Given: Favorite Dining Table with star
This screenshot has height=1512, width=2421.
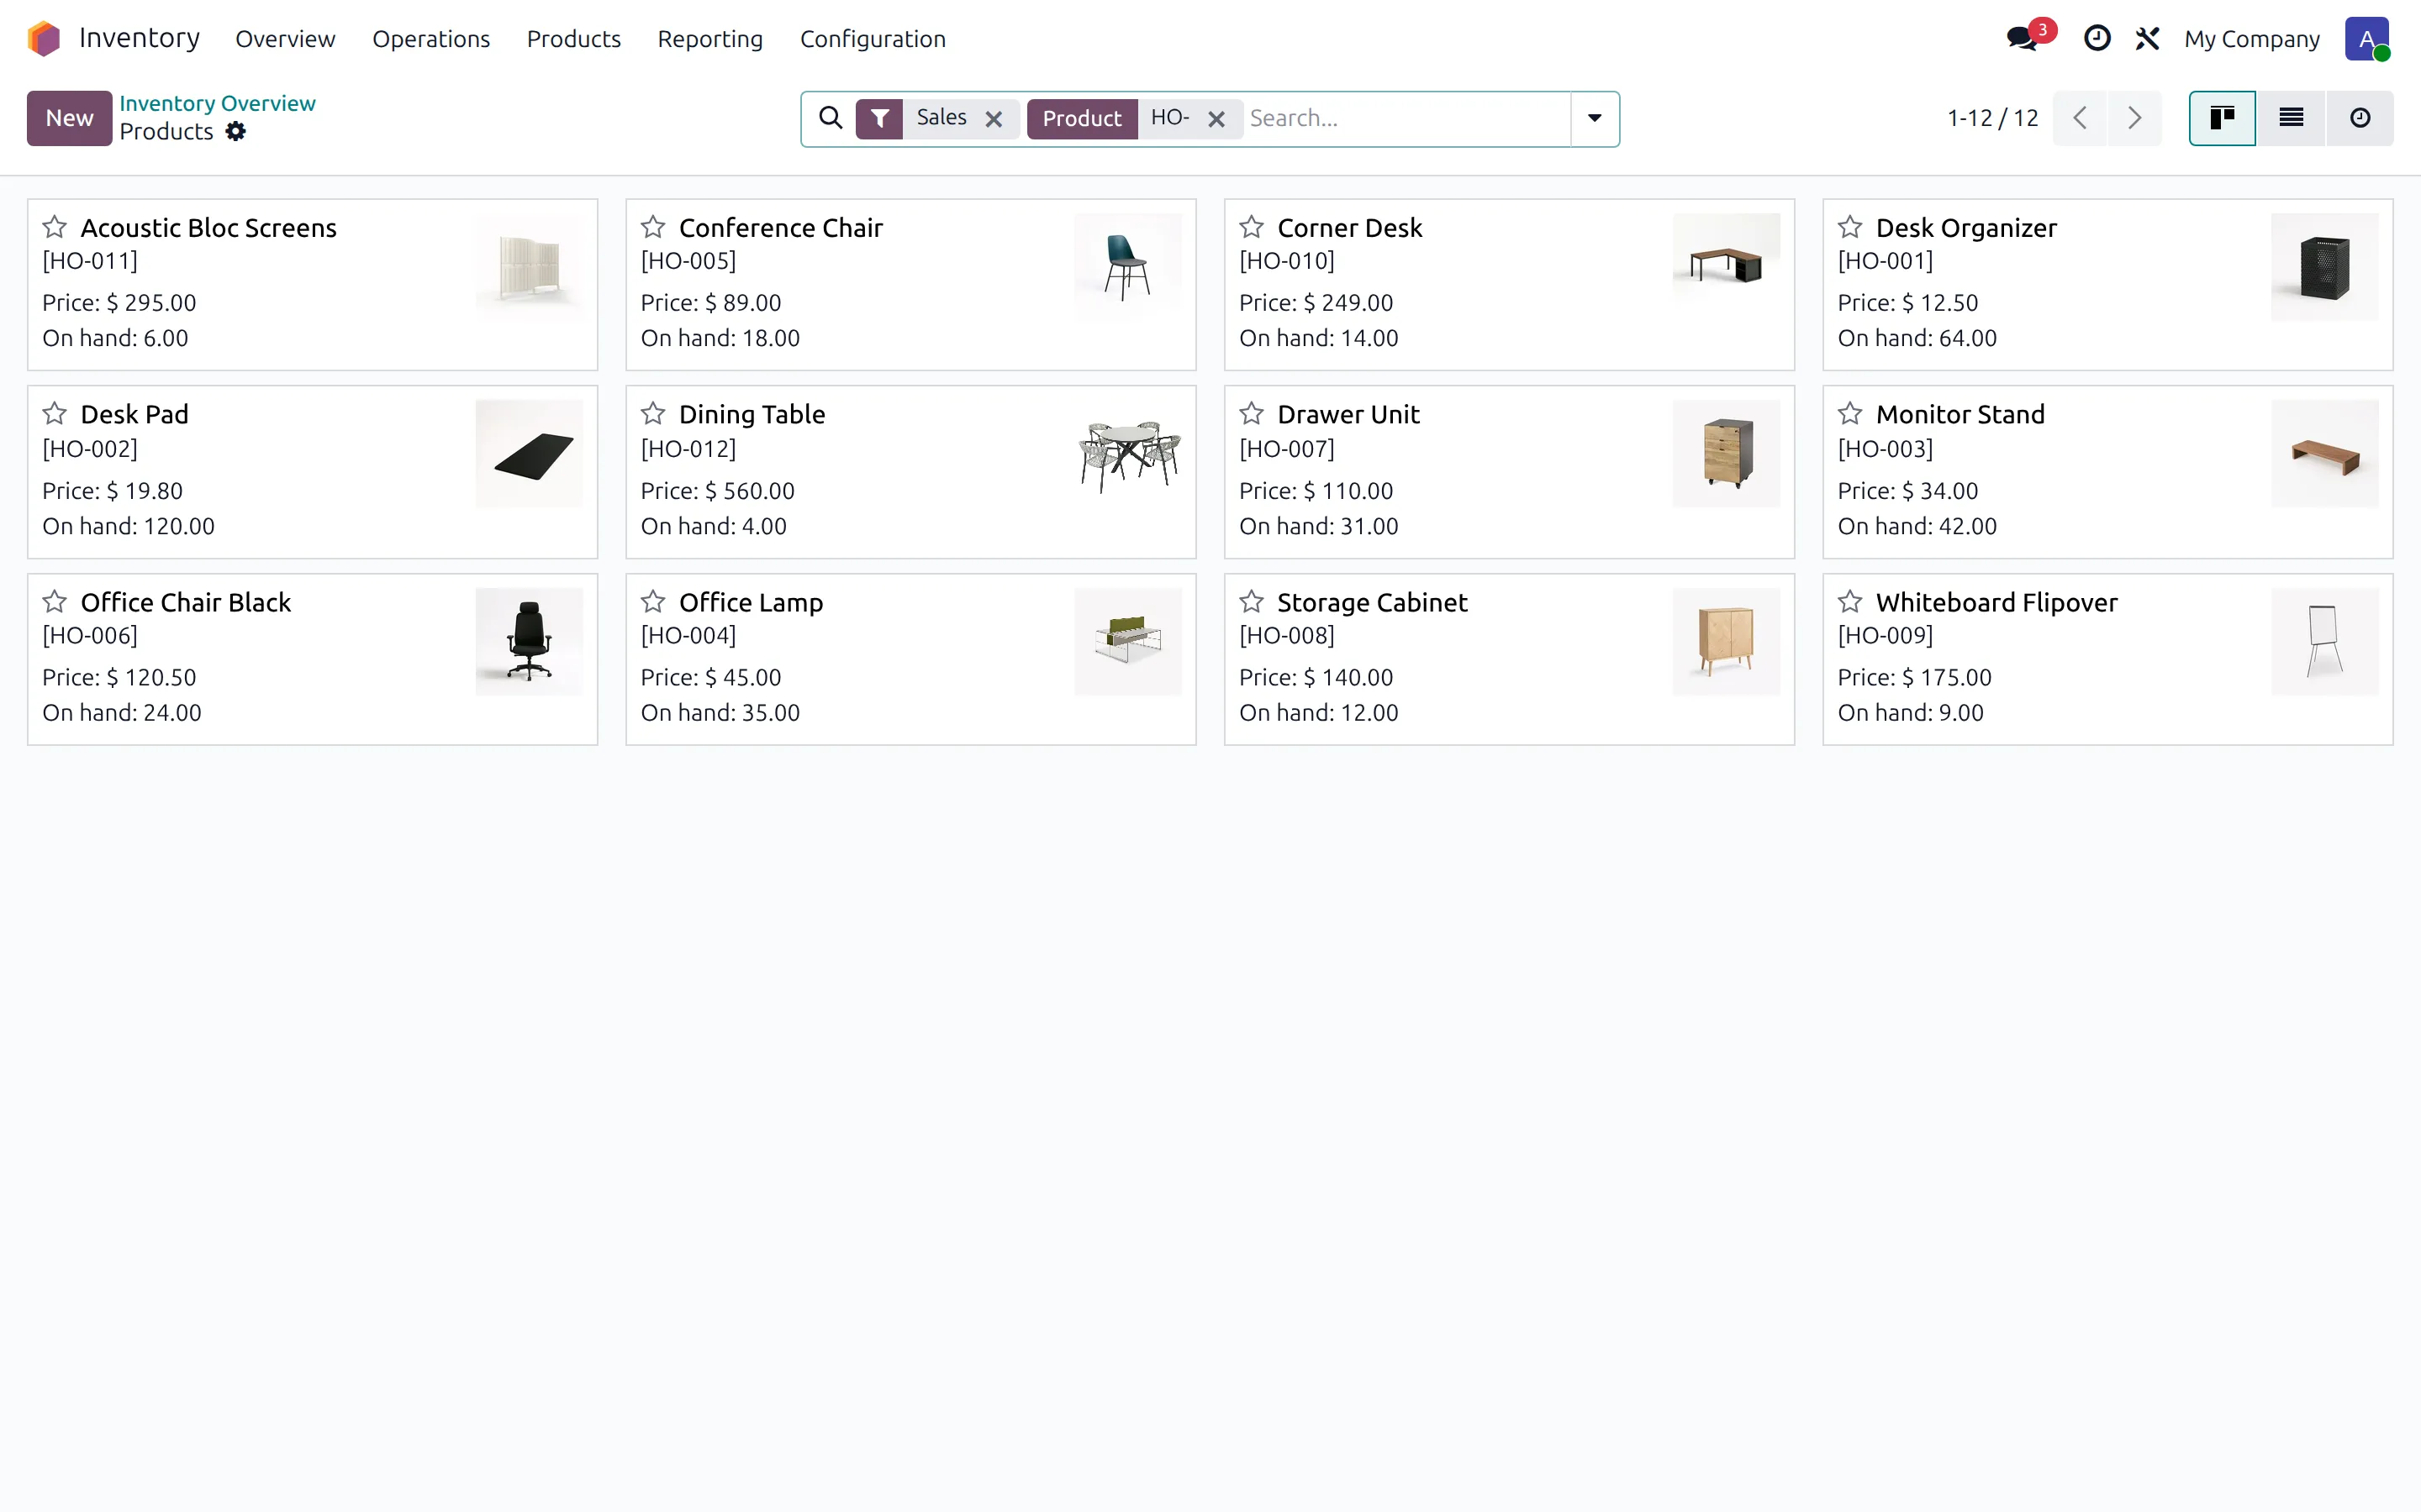Looking at the screenshot, I should point(653,413).
